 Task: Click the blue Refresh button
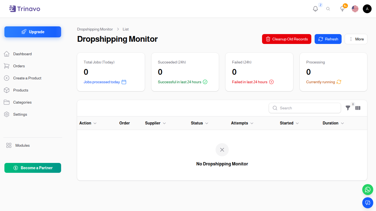click(x=328, y=39)
